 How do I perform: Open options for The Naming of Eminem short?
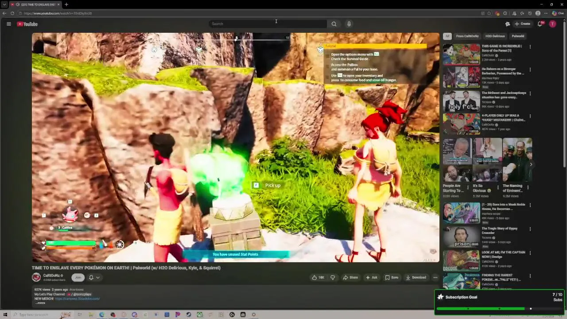click(528, 187)
